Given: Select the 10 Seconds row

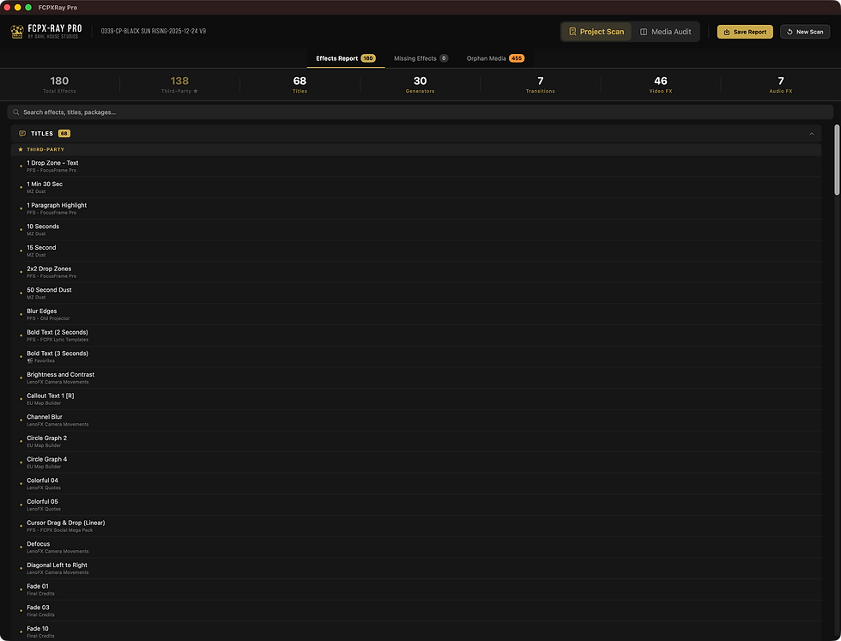Looking at the screenshot, I should [x=416, y=230].
